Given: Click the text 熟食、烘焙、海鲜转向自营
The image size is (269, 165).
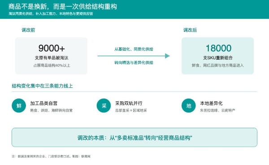Looking at the screenshot, I should click(x=52, y=110).
